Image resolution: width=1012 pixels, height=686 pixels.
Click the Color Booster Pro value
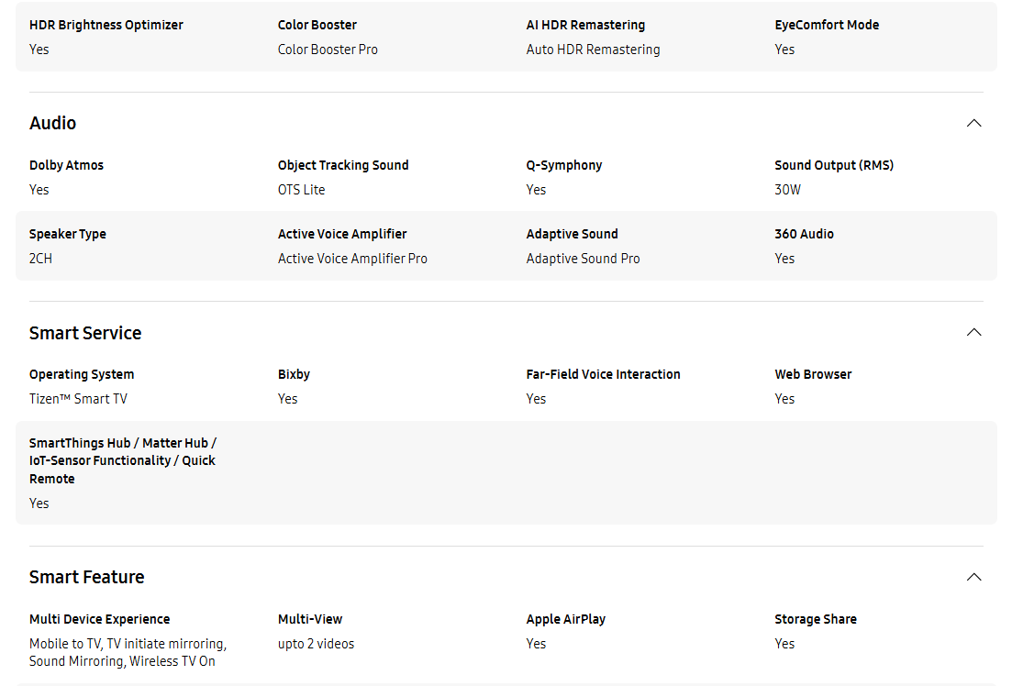pyautogui.click(x=328, y=49)
